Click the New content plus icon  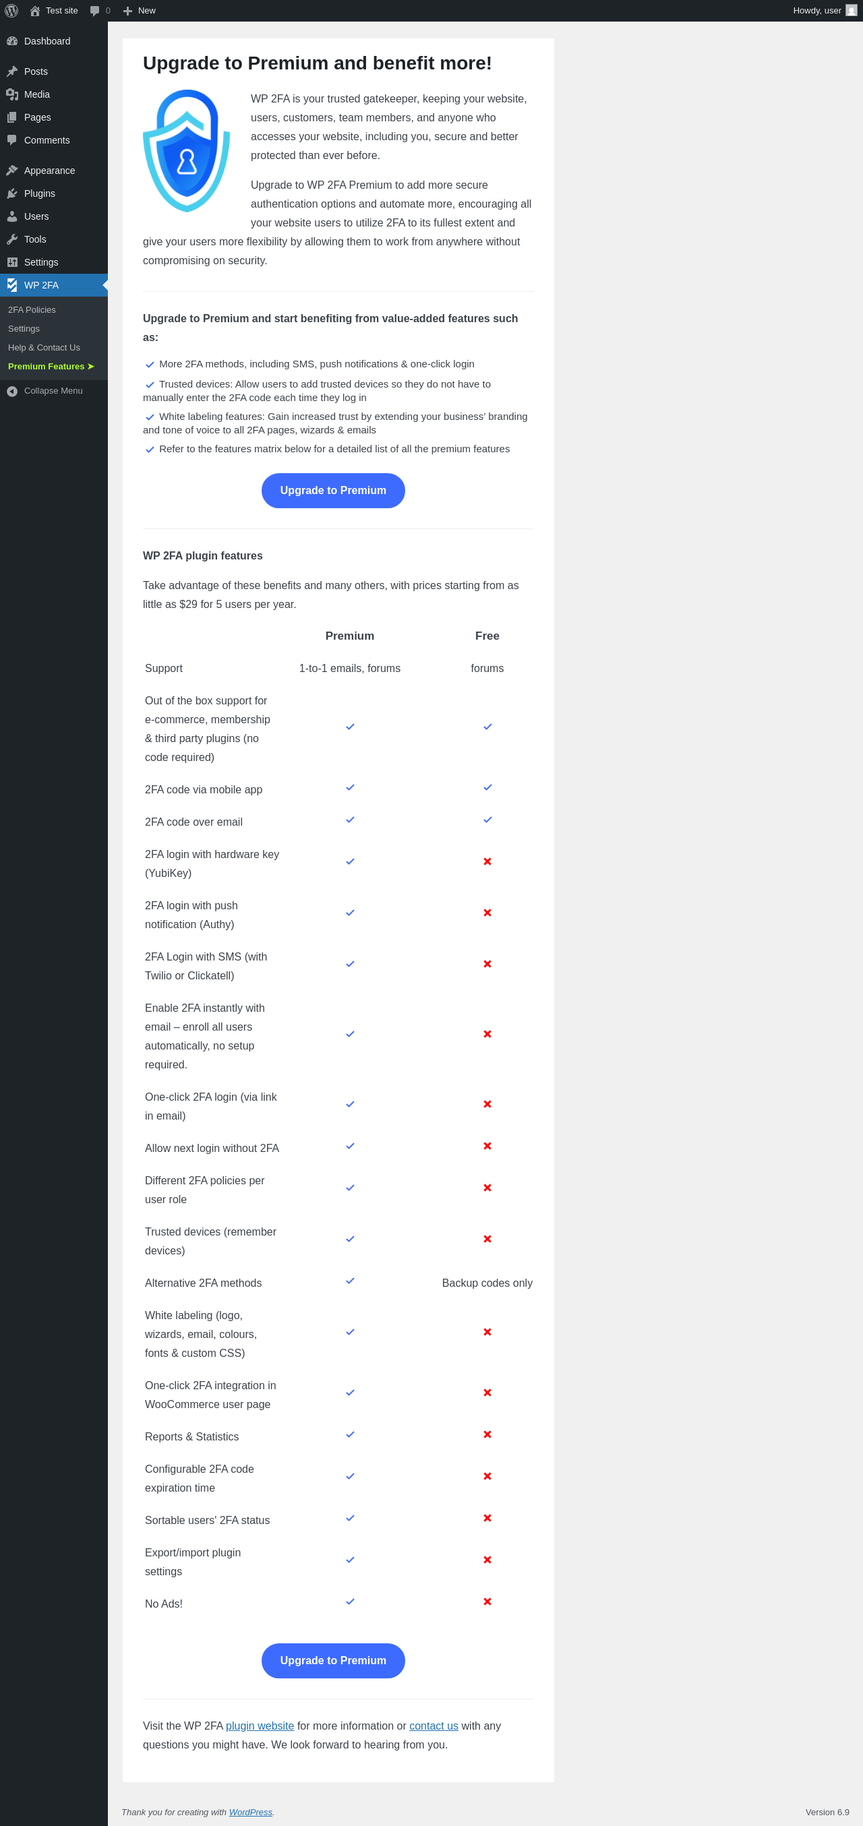click(127, 11)
